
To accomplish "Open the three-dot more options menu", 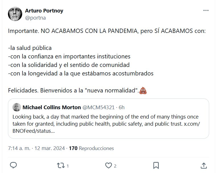I will point(206,11).
